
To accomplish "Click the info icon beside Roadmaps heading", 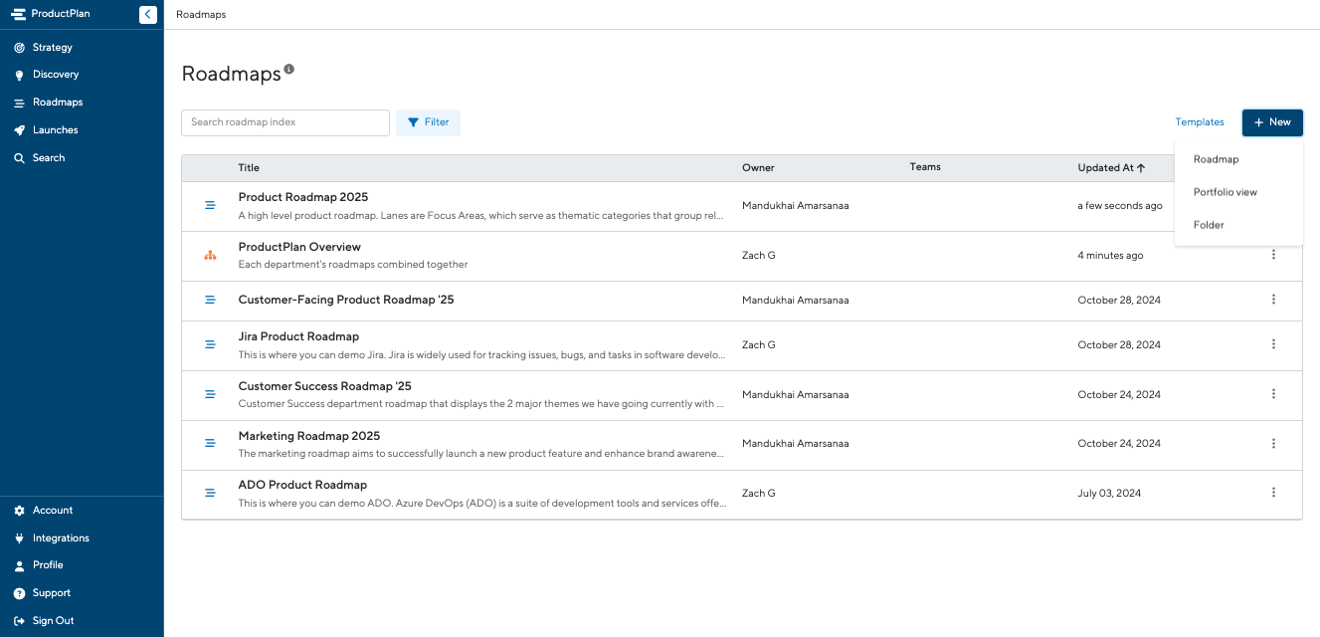I will coord(289,70).
